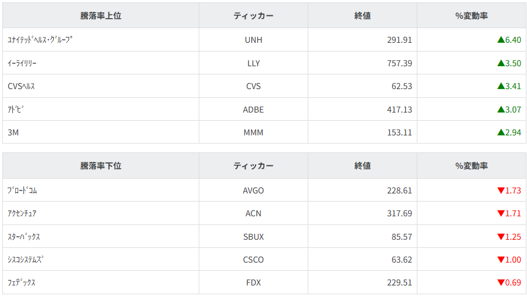Image resolution: width=527 pixels, height=296 pixels.
Task: Click the top table's ティッカー header
Action: [253, 16]
